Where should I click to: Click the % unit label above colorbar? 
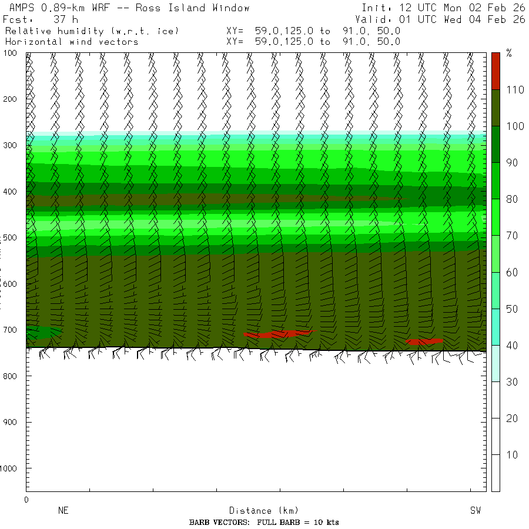click(509, 53)
